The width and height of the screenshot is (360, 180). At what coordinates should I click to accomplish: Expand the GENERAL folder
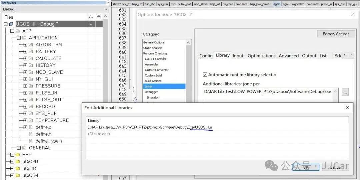[x=19, y=148]
